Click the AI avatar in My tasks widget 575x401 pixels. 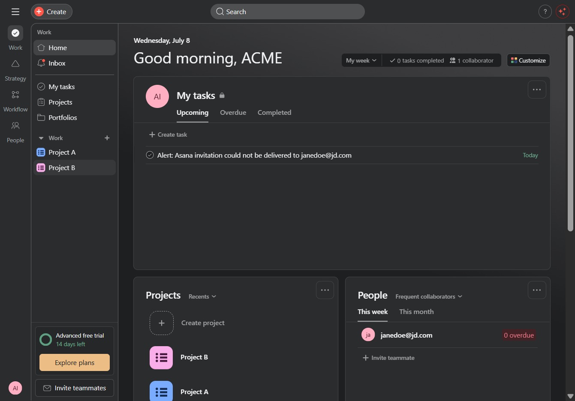coord(157,96)
